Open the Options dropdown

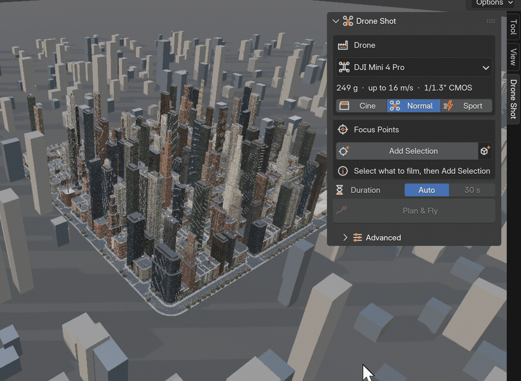point(493,3)
